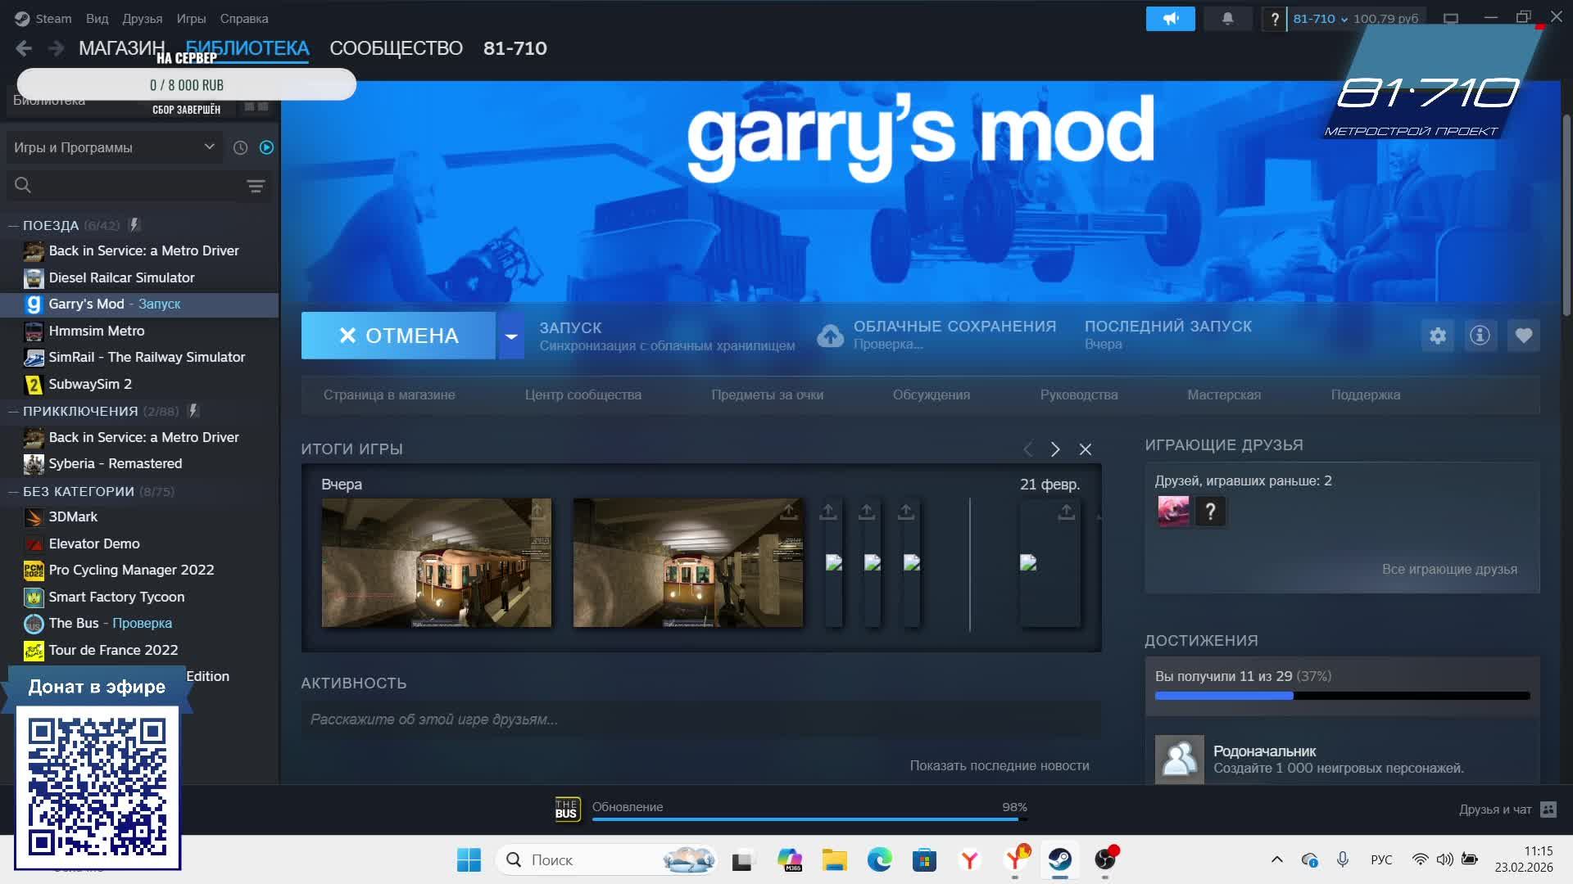Toggle ready-to-play games filter
1573x884 pixels.
pyautogui.click(x=266, y=147)
